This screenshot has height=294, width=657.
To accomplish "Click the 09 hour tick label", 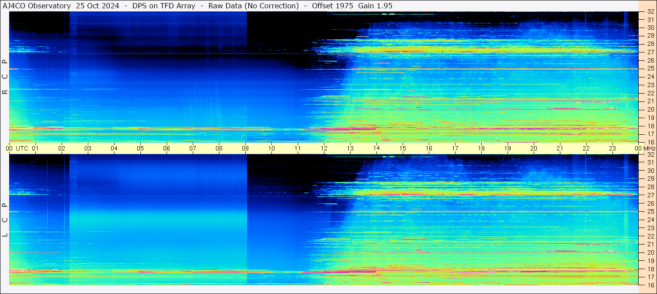I will 245,148.
